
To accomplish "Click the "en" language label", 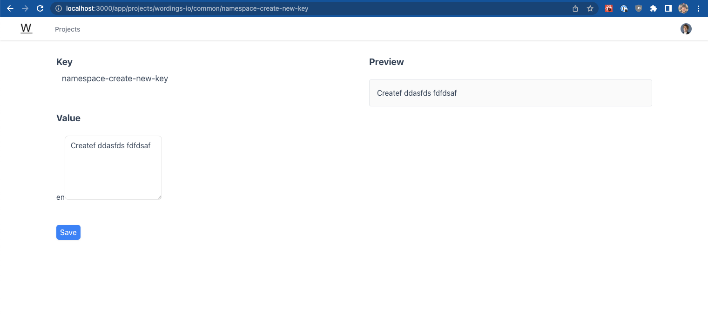I will pos(61,197).
